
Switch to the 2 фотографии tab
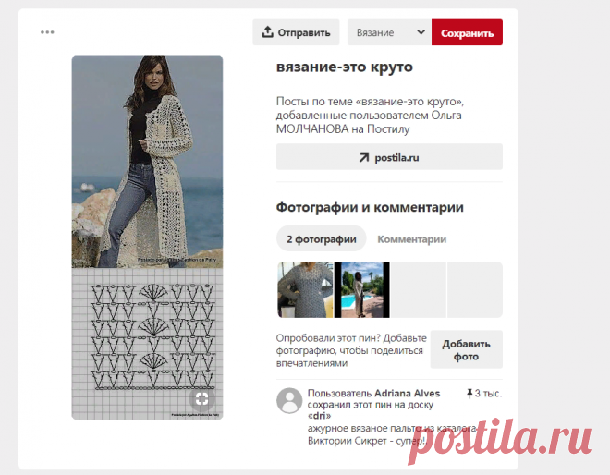pos(322,238)
